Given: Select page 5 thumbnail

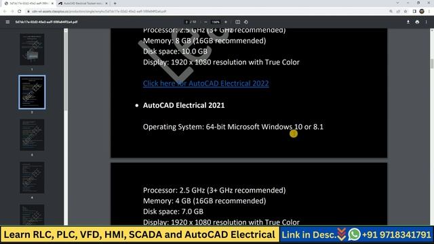Looking at the screenshot, I should point(32,215).
